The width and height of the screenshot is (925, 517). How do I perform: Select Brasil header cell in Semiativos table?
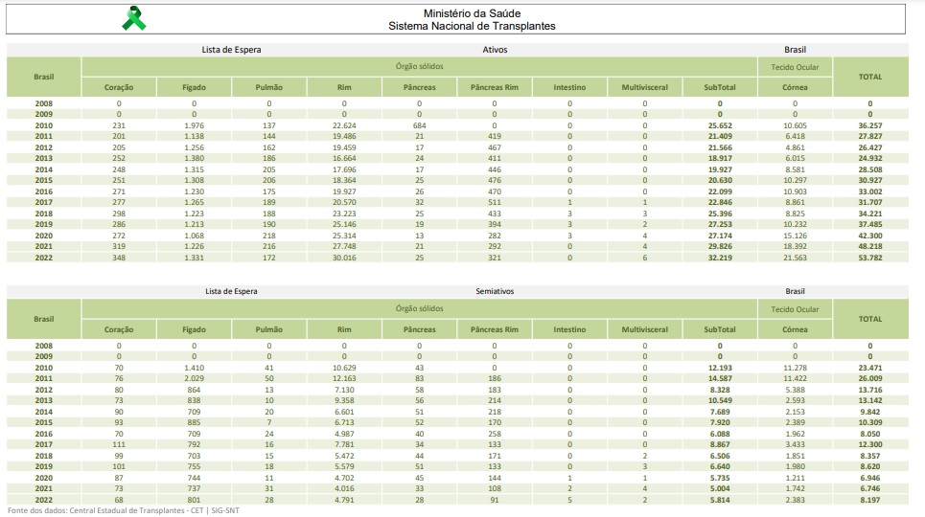point(44,319)
